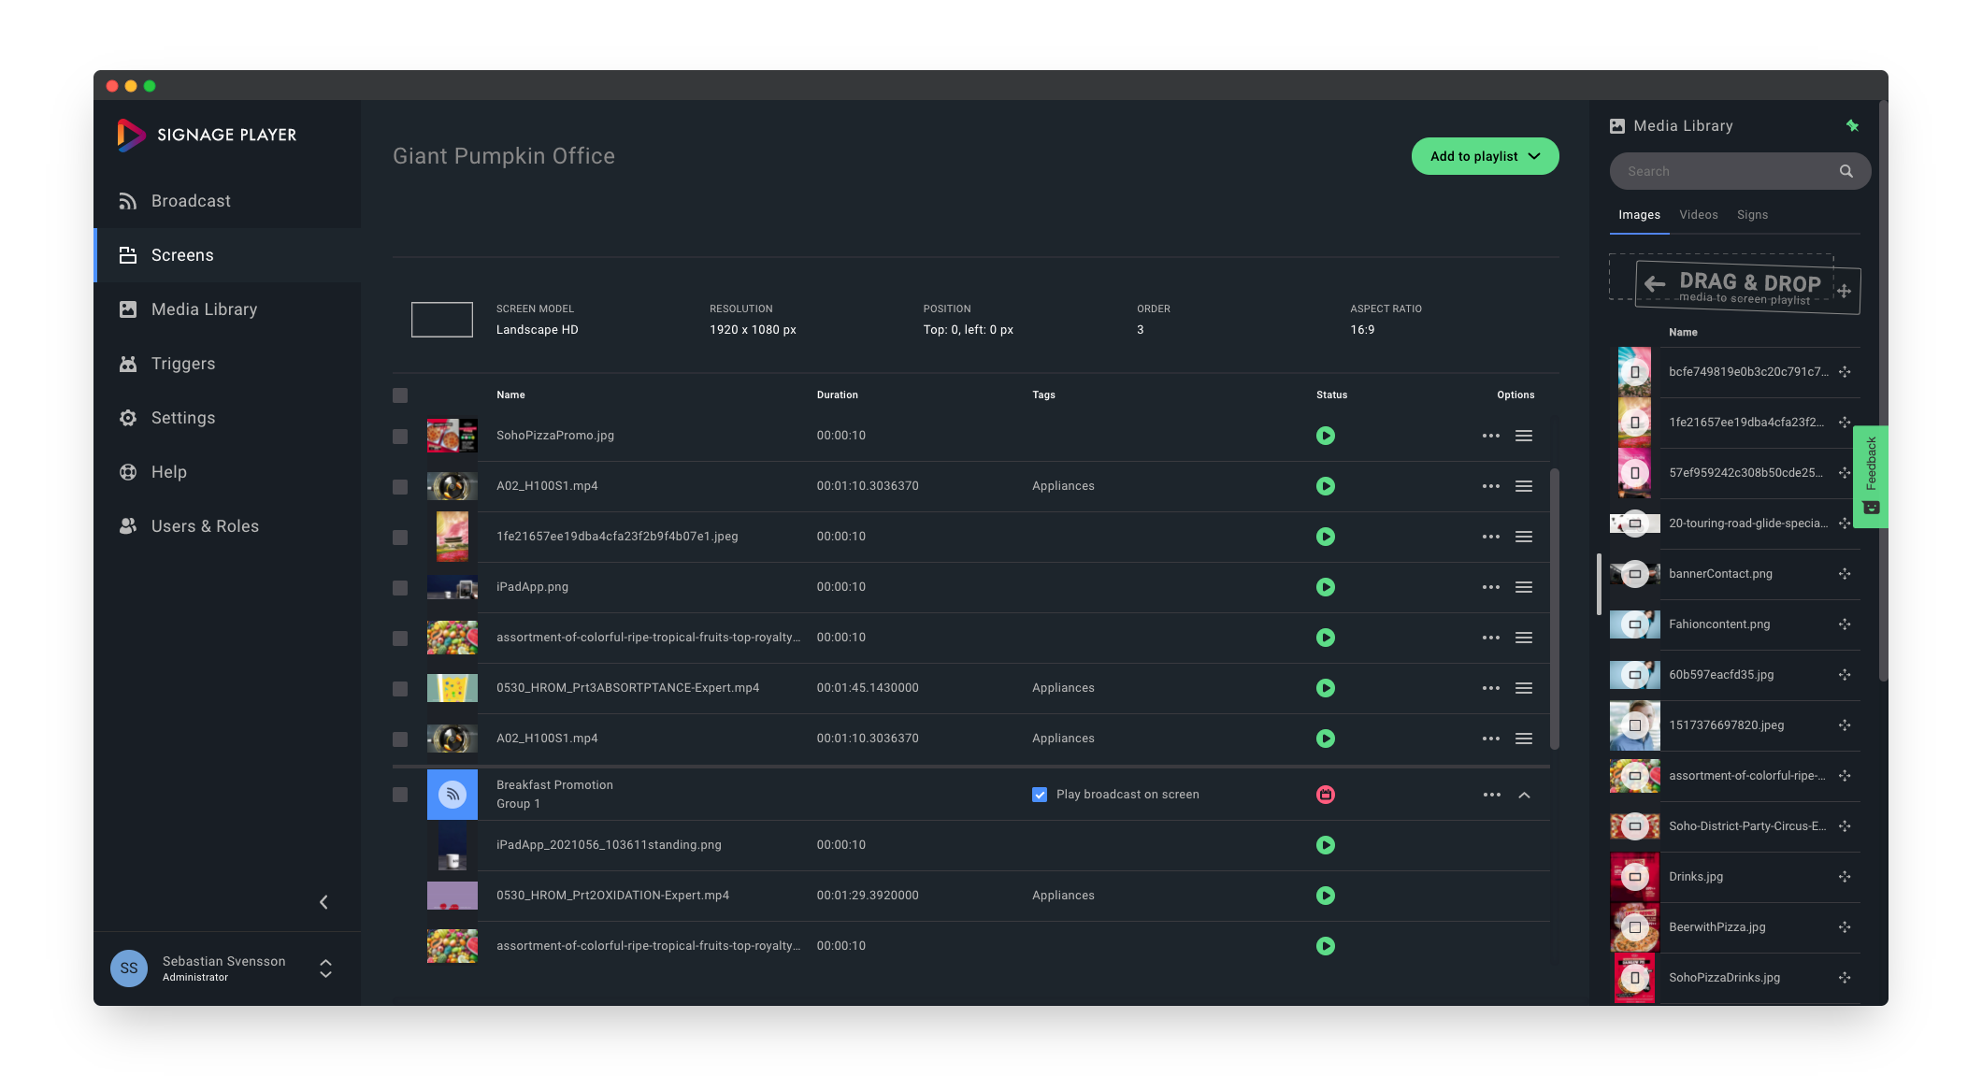The width and height of the screenshot is (1982, 1076).
Task: Check the select-all checkbox in table header
Action: (x=400, y=395)
